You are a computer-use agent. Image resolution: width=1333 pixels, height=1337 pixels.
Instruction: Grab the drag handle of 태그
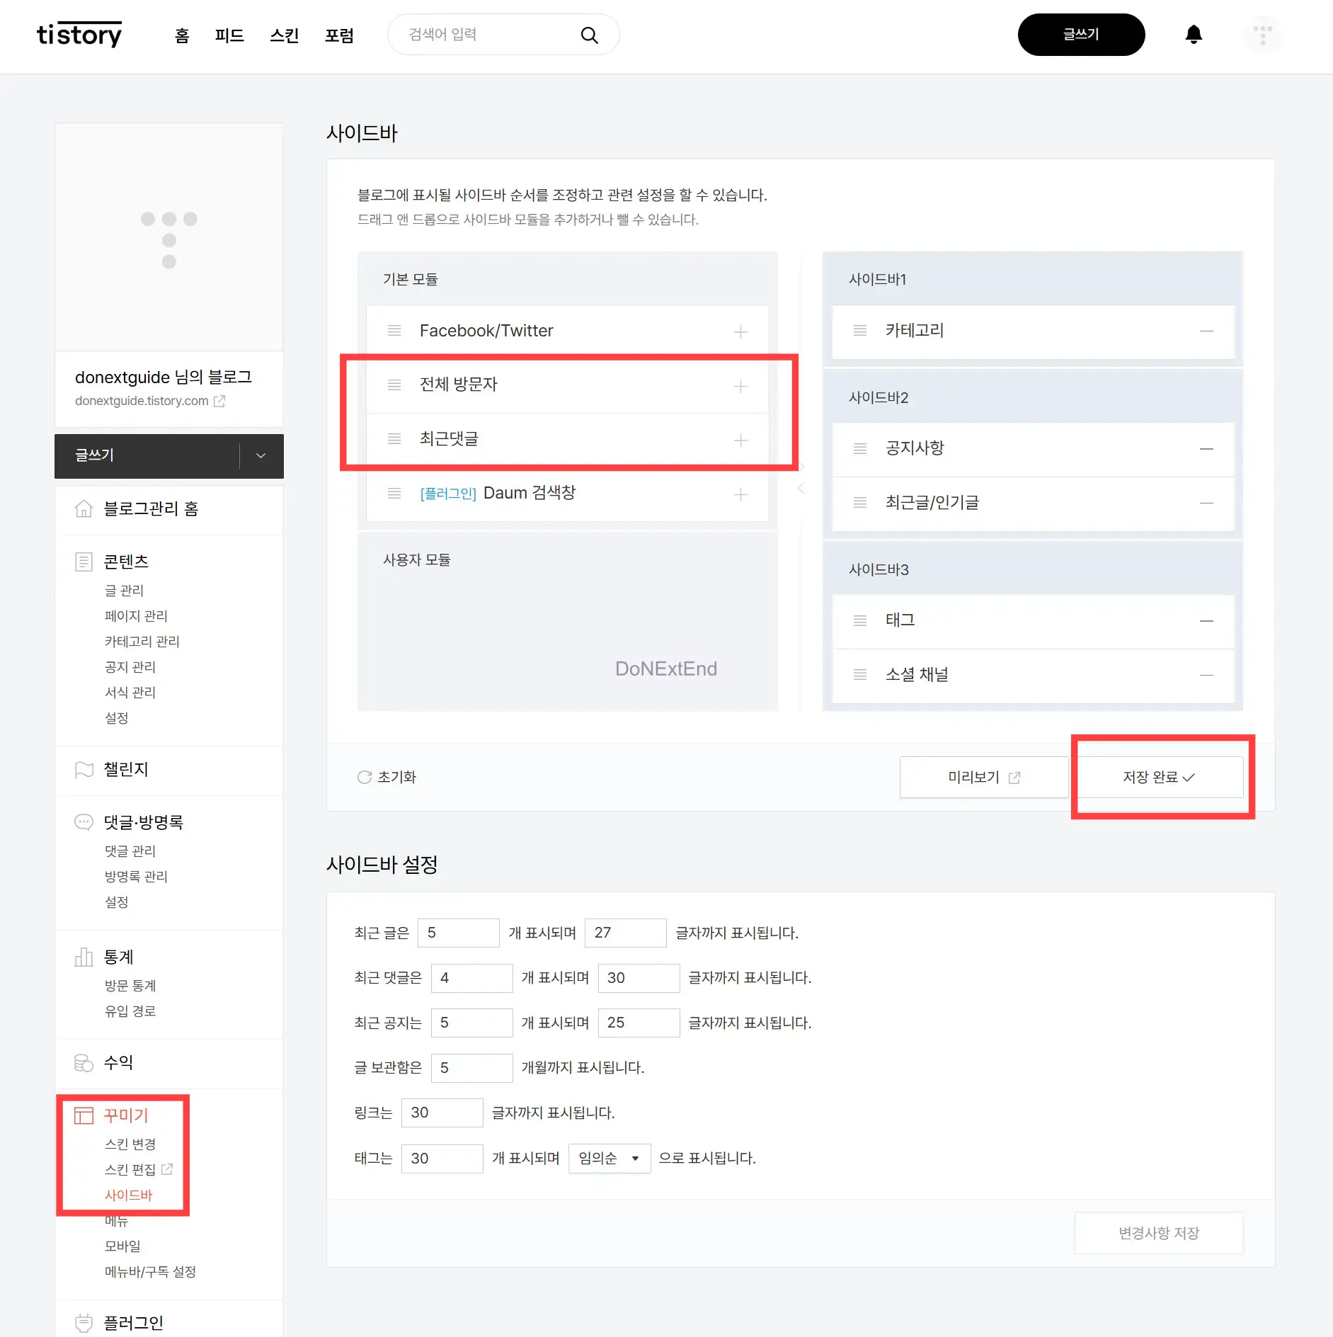tap(860, 620)
